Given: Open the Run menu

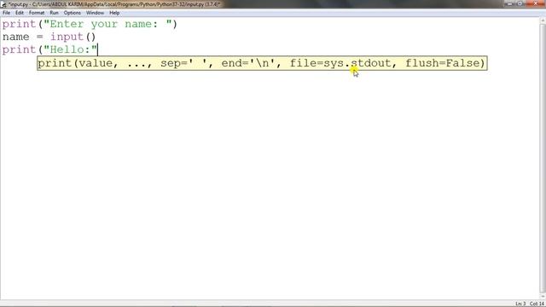Looking at the screenshot, I should coord(54,13).
